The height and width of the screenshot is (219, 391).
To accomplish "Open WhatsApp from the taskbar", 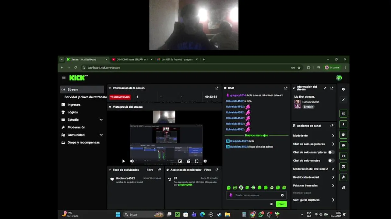I will (261, 214).
